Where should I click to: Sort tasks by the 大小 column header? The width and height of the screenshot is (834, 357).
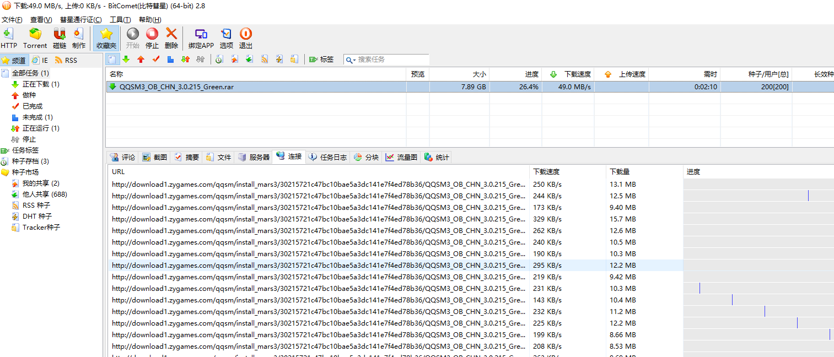click(459, 74)
